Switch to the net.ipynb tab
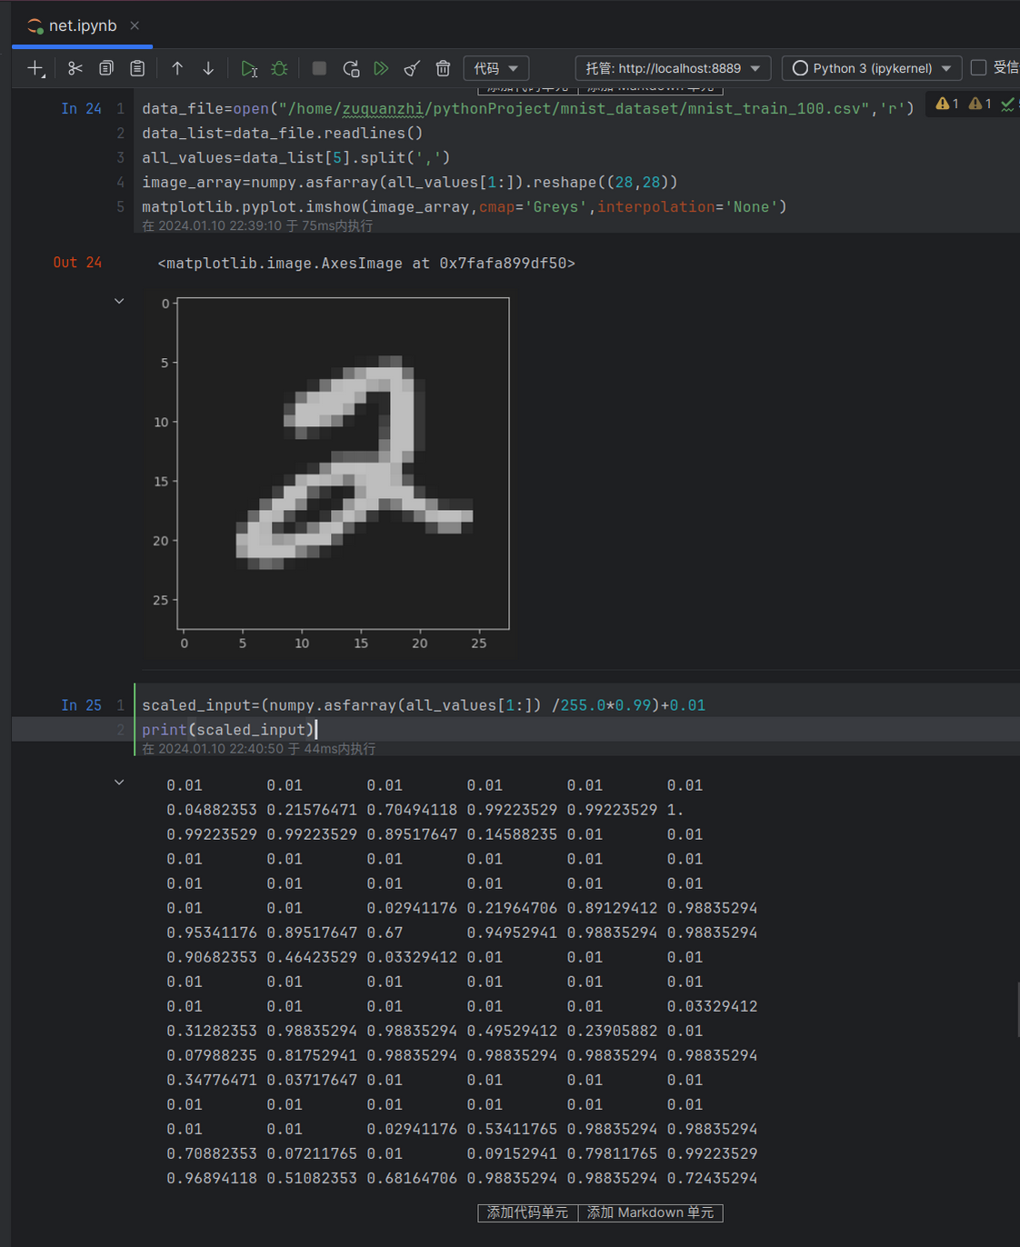Screen dimensions: 1020x1247 pos(82,25)
